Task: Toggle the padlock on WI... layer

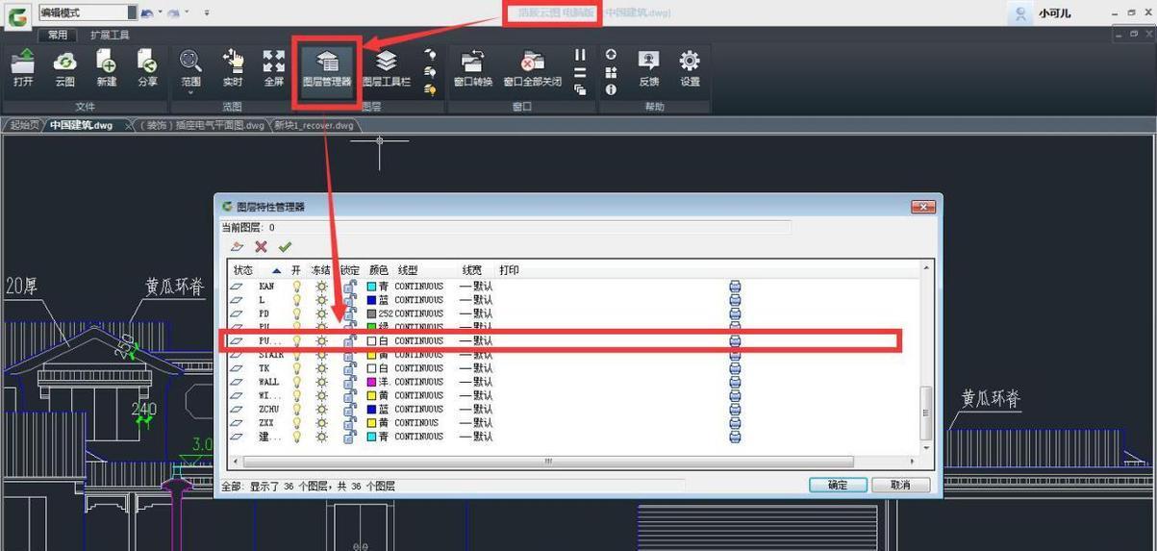Action: 350,395
